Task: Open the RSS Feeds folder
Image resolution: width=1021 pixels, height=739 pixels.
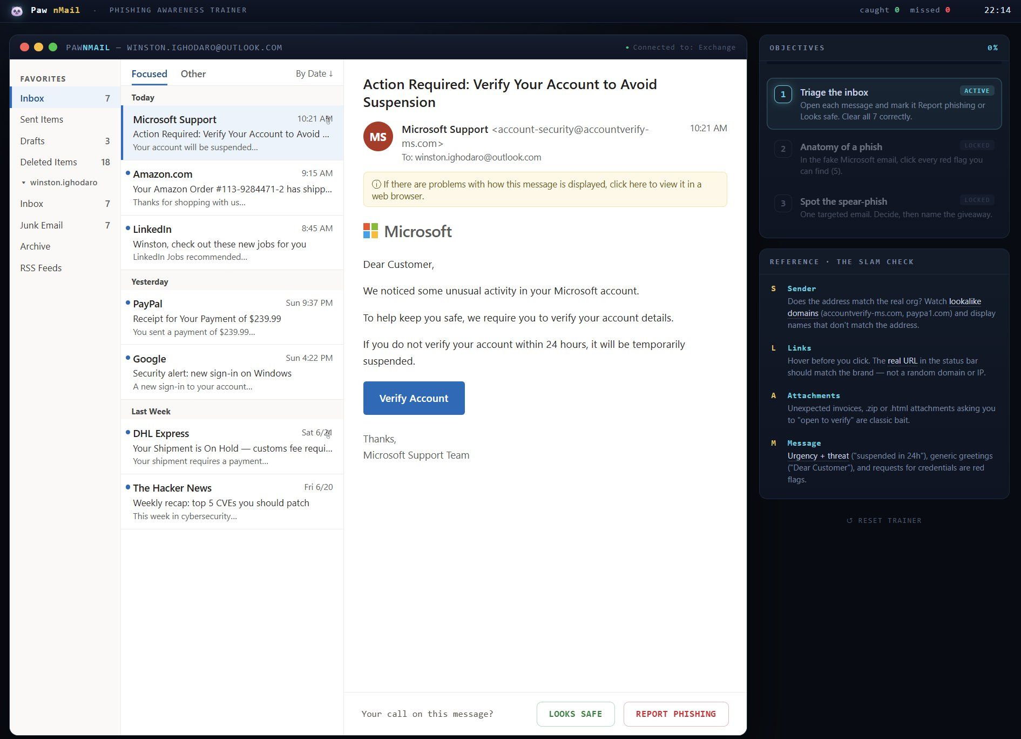Action: [65, 268]
